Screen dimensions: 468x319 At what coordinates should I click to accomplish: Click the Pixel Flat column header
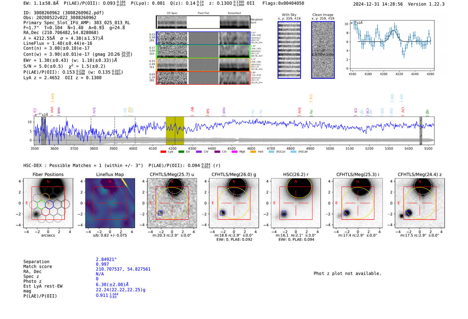[203, 13]
